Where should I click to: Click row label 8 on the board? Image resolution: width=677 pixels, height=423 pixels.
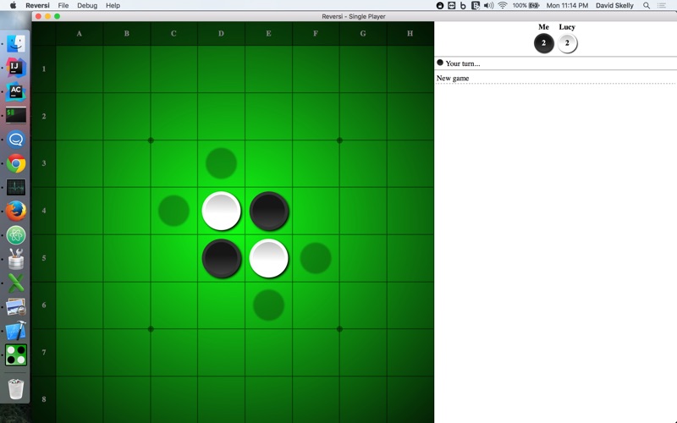[x=44, y=399]
